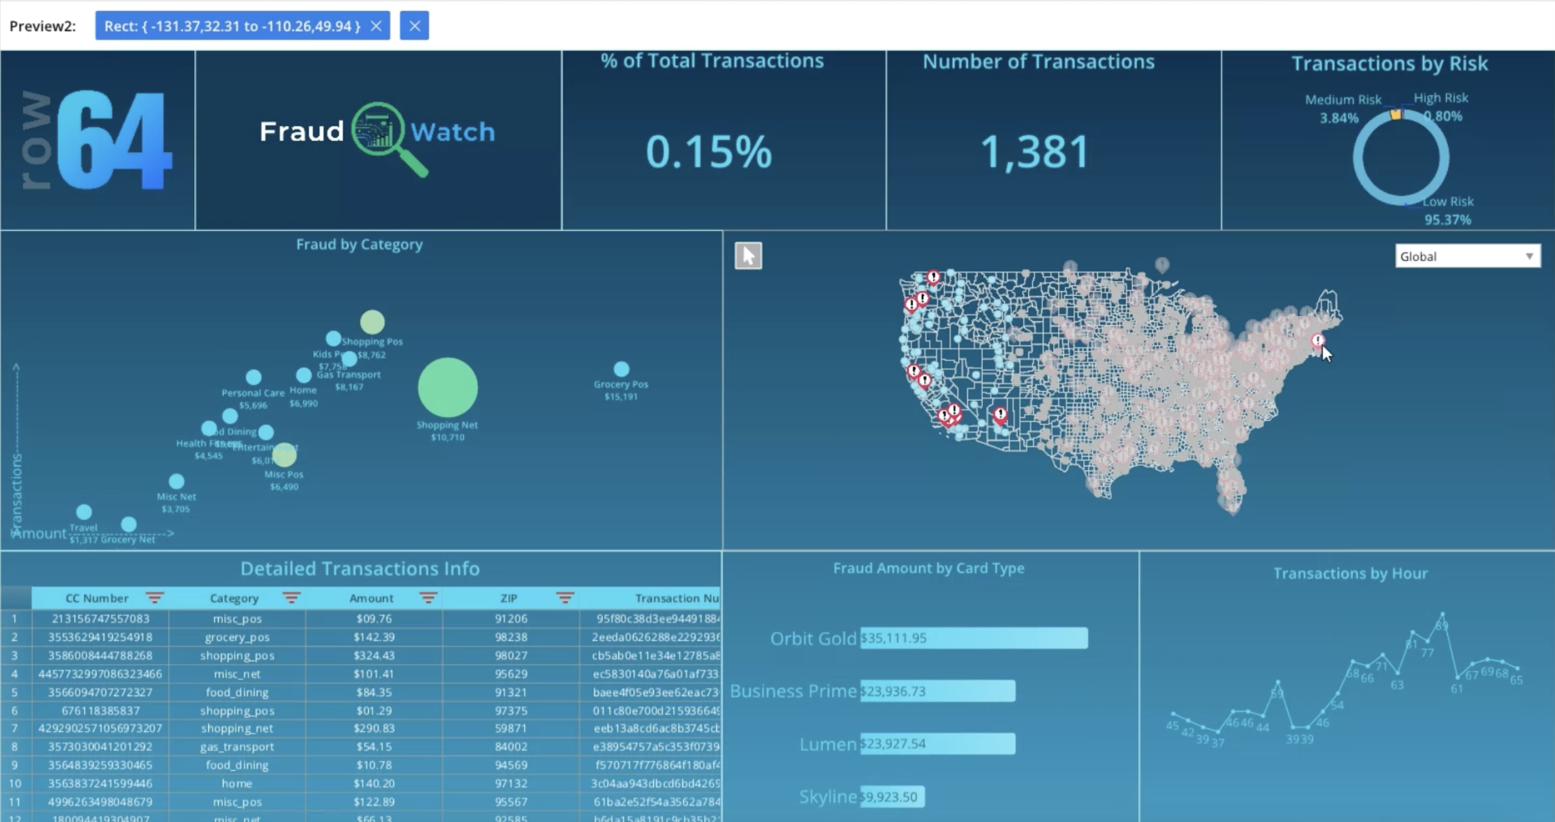The height and width of the screenshot is (822, 1555).
Task: Select the Shopping Net bubble in Fraud by Category
Action: coord(448,388)
